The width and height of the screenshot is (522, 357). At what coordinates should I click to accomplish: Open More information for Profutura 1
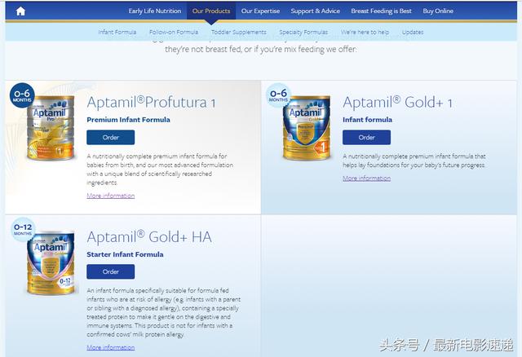111,196
